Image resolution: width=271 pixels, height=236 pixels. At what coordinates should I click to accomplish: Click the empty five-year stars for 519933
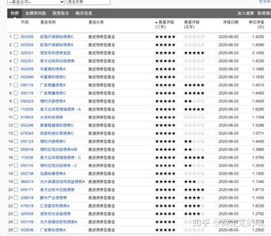(x=195, y=118)
